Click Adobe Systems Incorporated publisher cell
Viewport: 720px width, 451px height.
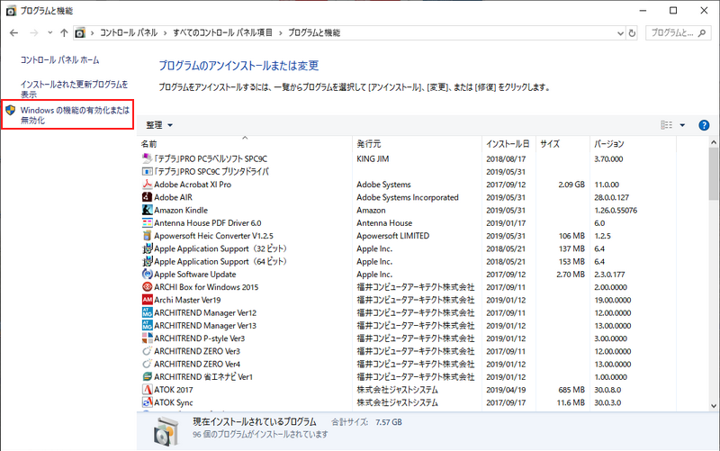(408, 197)
